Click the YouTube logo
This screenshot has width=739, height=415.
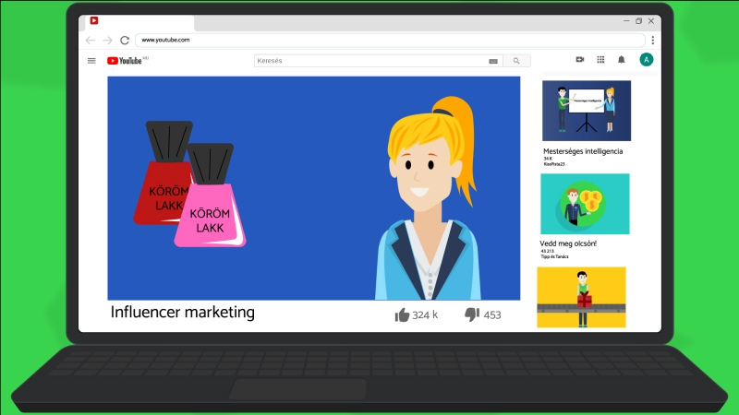click(126, 61)
